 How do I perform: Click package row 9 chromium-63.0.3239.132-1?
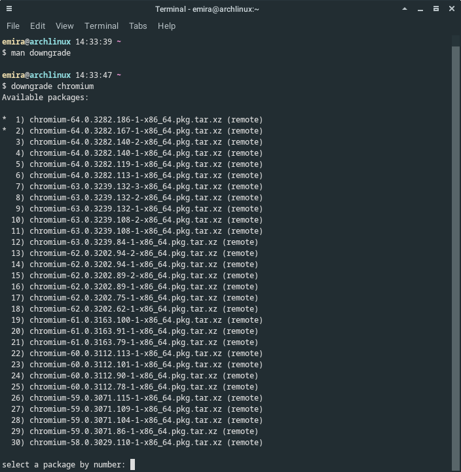(x=139, y=209)
